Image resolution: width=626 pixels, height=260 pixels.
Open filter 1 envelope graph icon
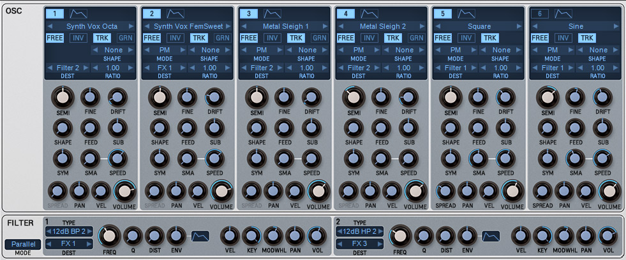pos(200,236)
